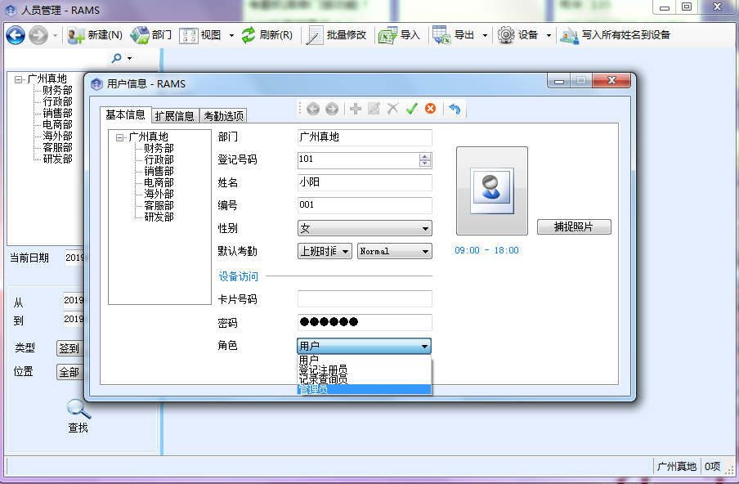This screenshot has width=739, height=484.
Task: Choose 记录查询员 from the role list
Action: pyautogui.click(x=365, y=379)
